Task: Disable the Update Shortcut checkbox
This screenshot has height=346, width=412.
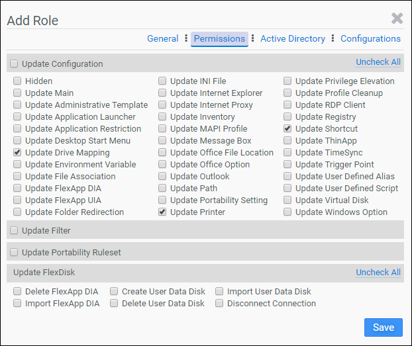Action: [287, 129]
